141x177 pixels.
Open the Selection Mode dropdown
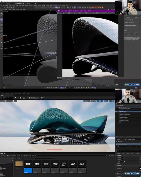(7, 98)
